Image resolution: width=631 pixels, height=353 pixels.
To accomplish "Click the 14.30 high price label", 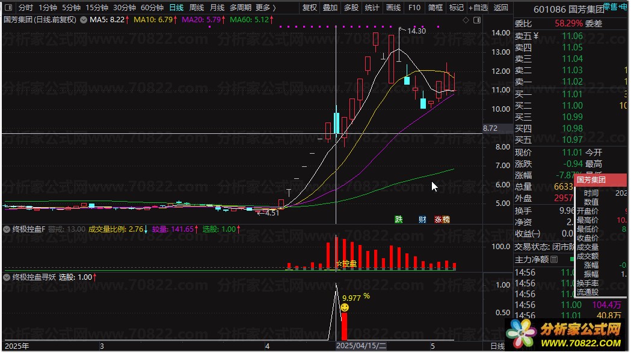I will click(x=416, y=31).
